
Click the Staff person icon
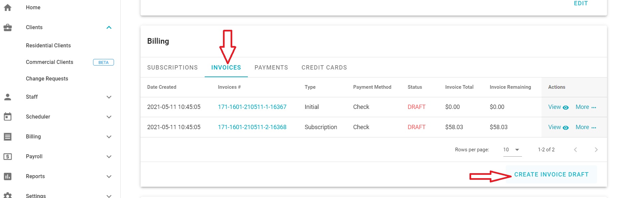point(8,97)
